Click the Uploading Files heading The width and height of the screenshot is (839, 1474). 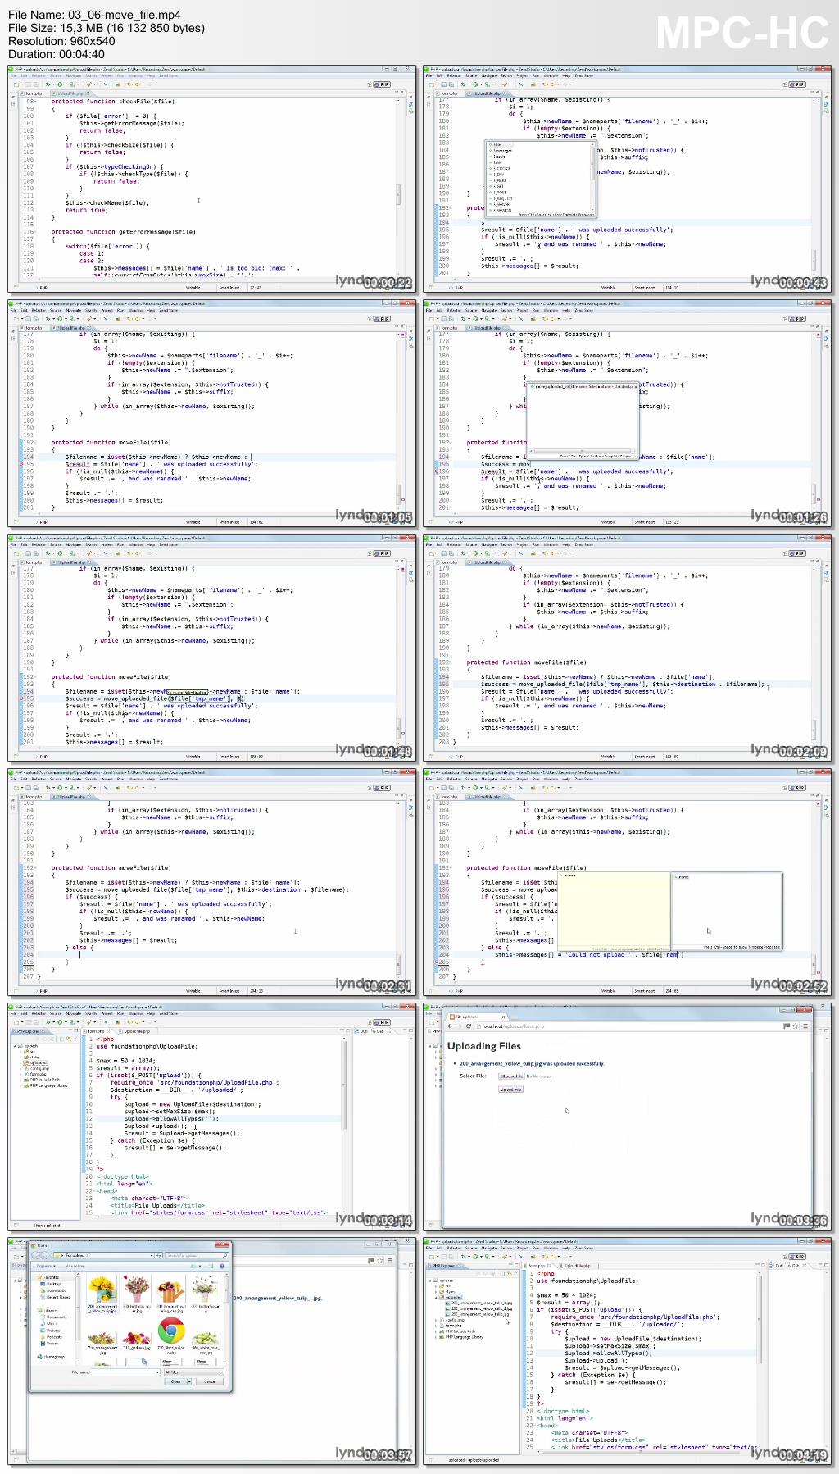484,1046
